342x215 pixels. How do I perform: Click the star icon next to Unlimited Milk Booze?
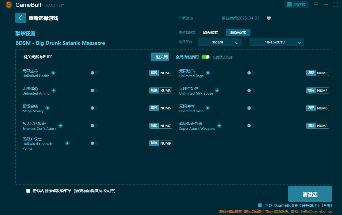coord(217,90)
